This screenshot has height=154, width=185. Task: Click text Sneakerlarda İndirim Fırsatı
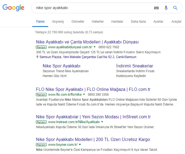(135, 71)
